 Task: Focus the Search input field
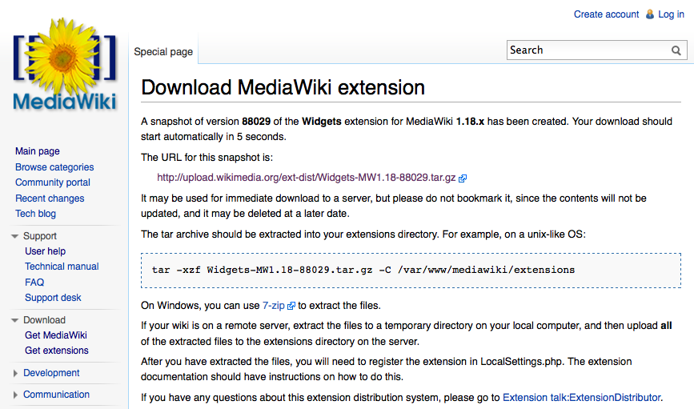587,50
